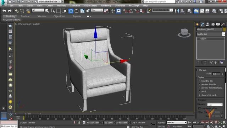
Task: Activate the Select Object tool
Action: tap(47, 11)
